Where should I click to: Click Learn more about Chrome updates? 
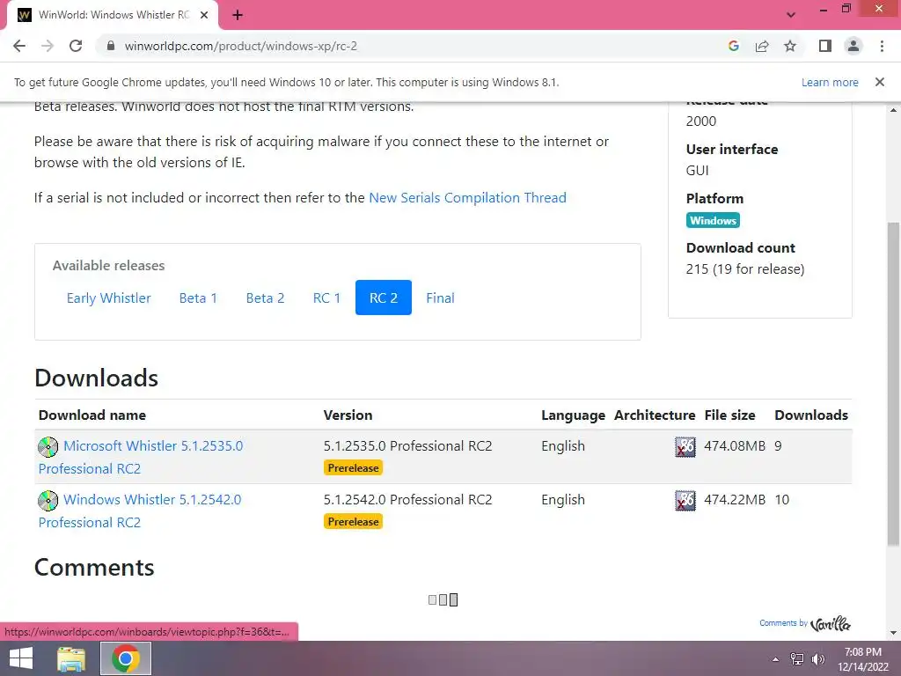[830, 82]
